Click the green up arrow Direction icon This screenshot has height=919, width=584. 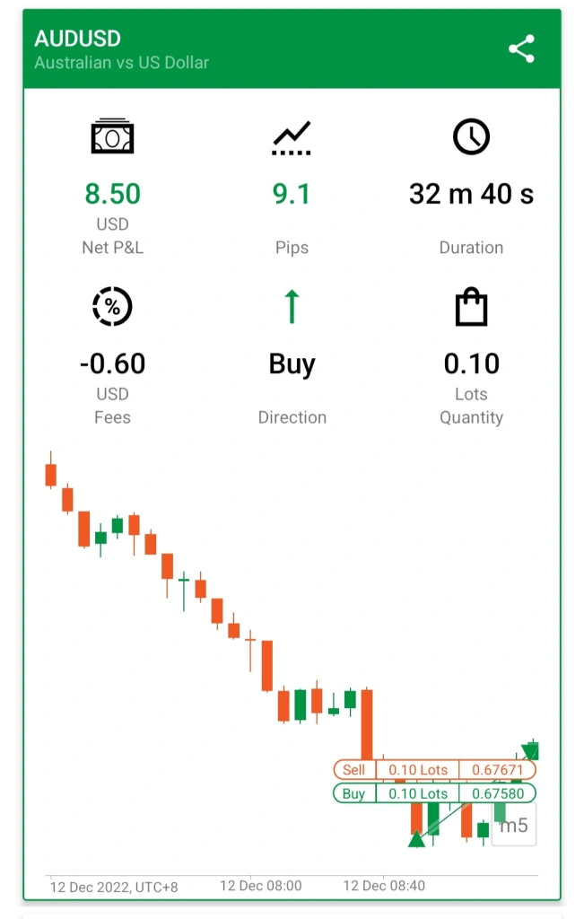292,306
